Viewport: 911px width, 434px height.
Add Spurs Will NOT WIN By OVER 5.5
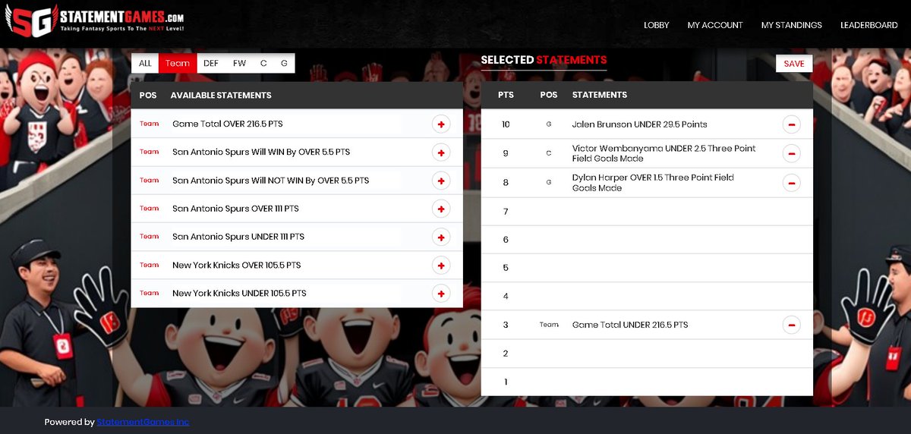point(440,181)
